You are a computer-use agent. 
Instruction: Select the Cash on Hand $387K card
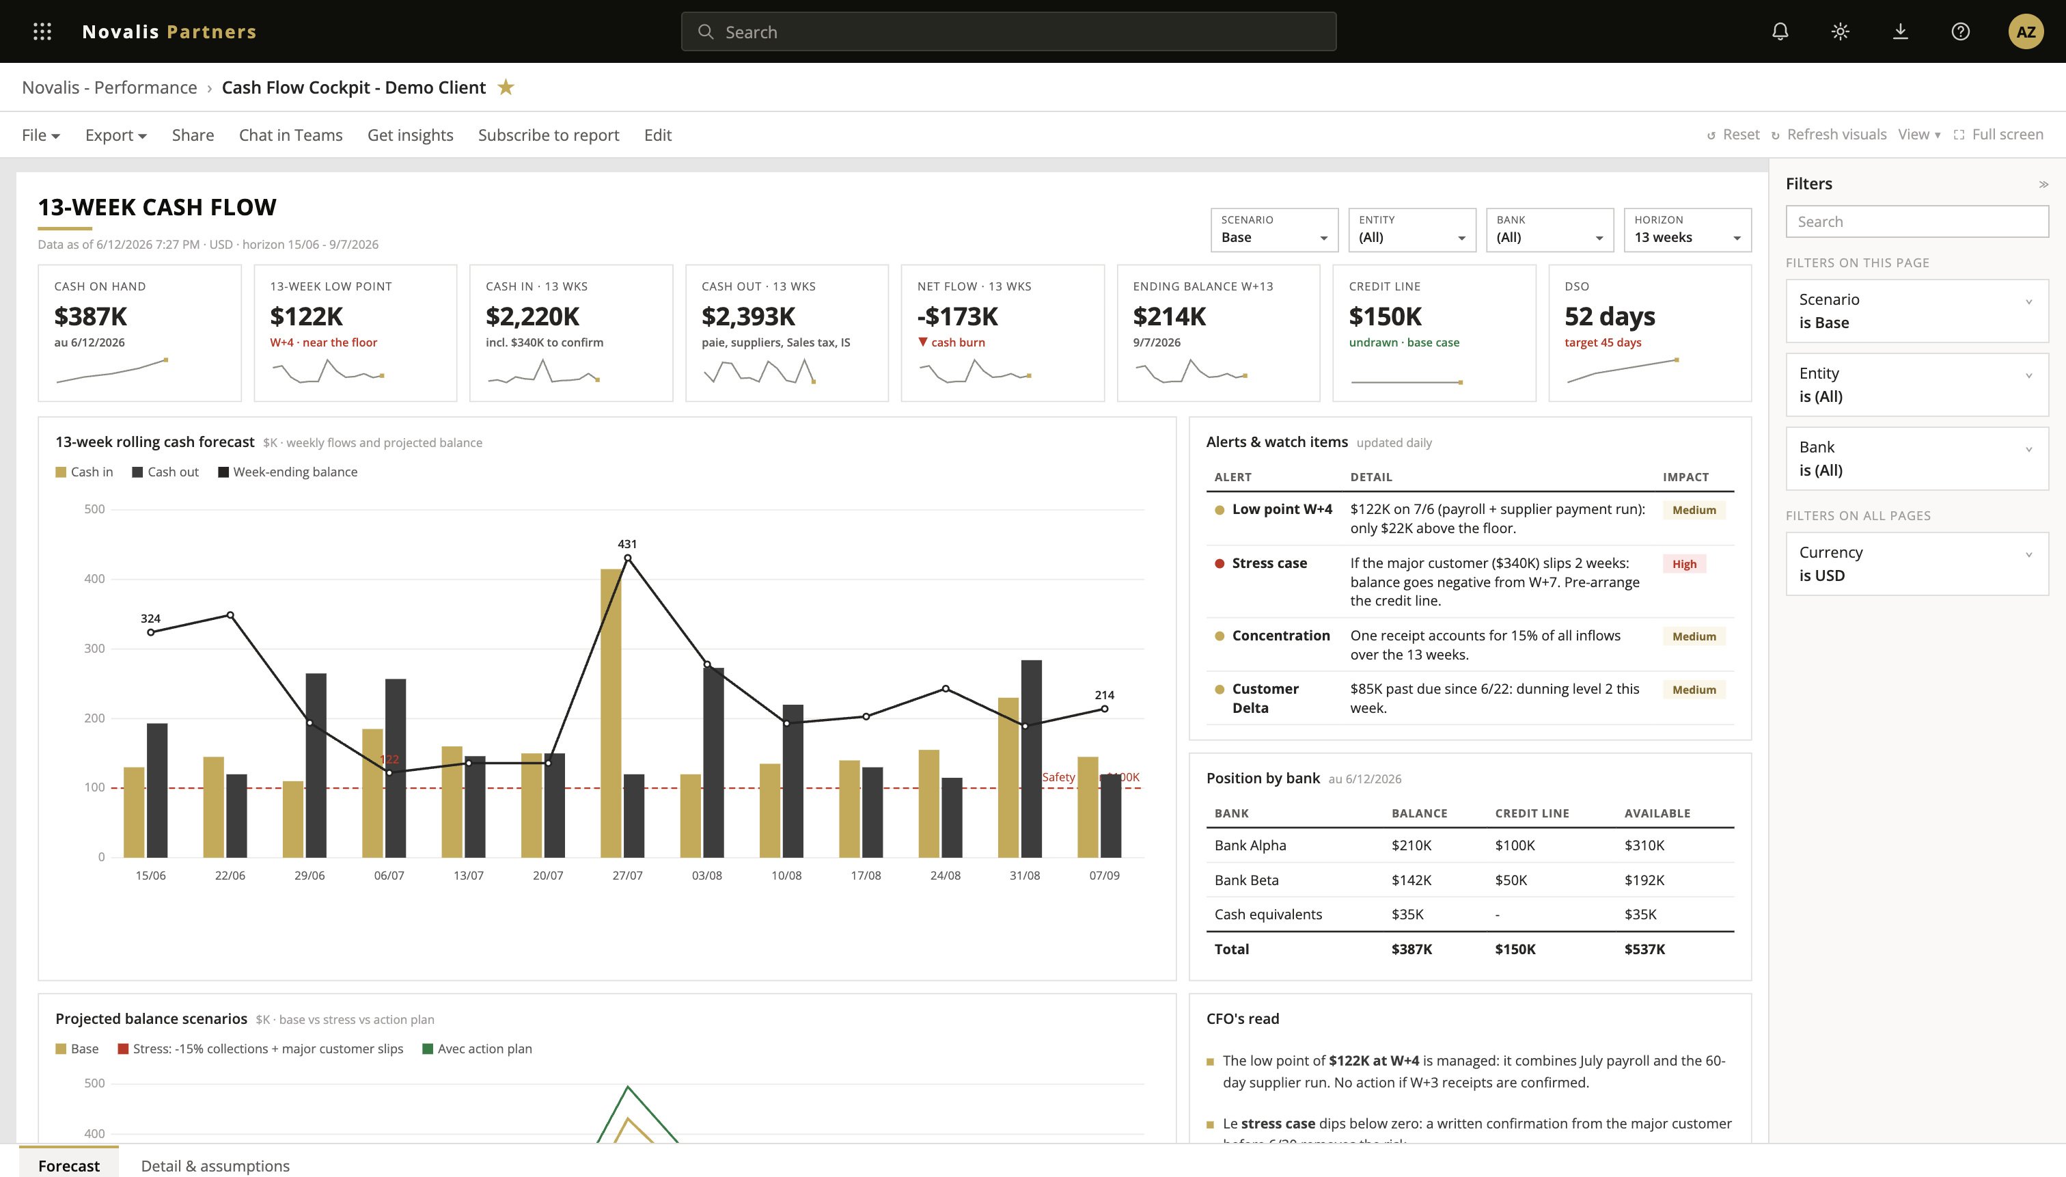pyautogui.click(x=140, y=333)
